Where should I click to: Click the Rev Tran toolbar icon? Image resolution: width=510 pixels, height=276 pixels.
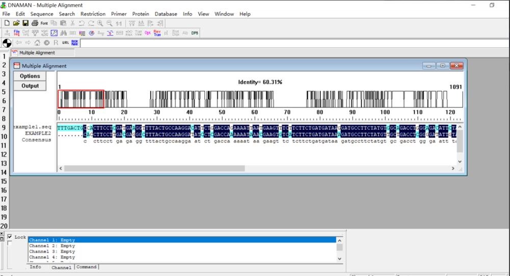point(157,33)
